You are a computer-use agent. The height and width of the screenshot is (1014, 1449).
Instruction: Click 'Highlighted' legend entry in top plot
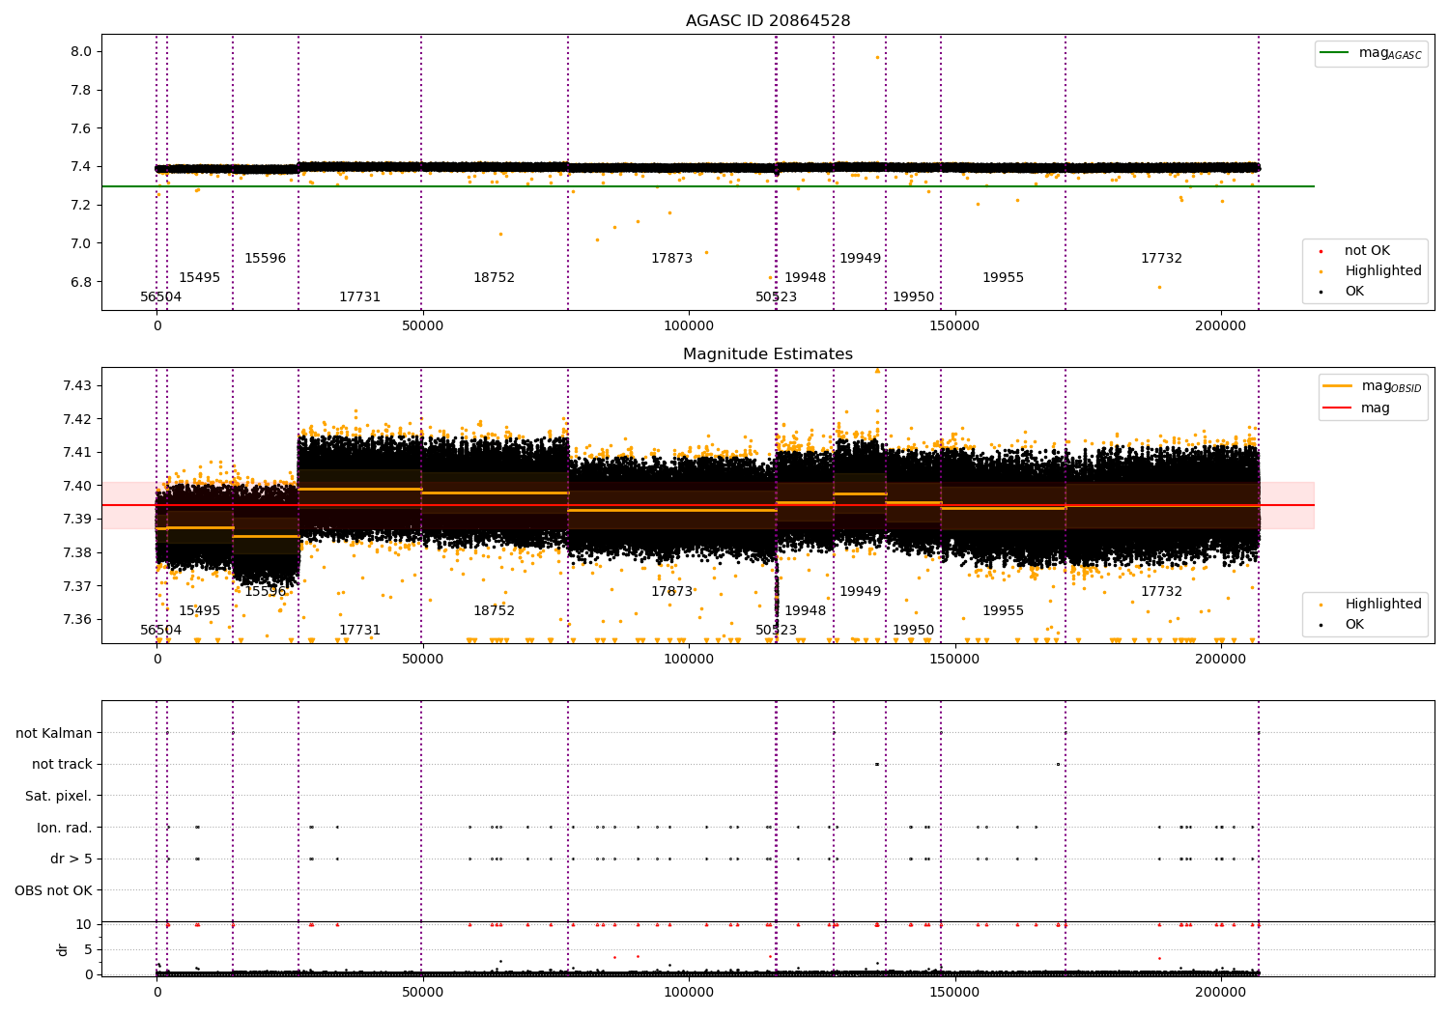(x=1372, y=271)
